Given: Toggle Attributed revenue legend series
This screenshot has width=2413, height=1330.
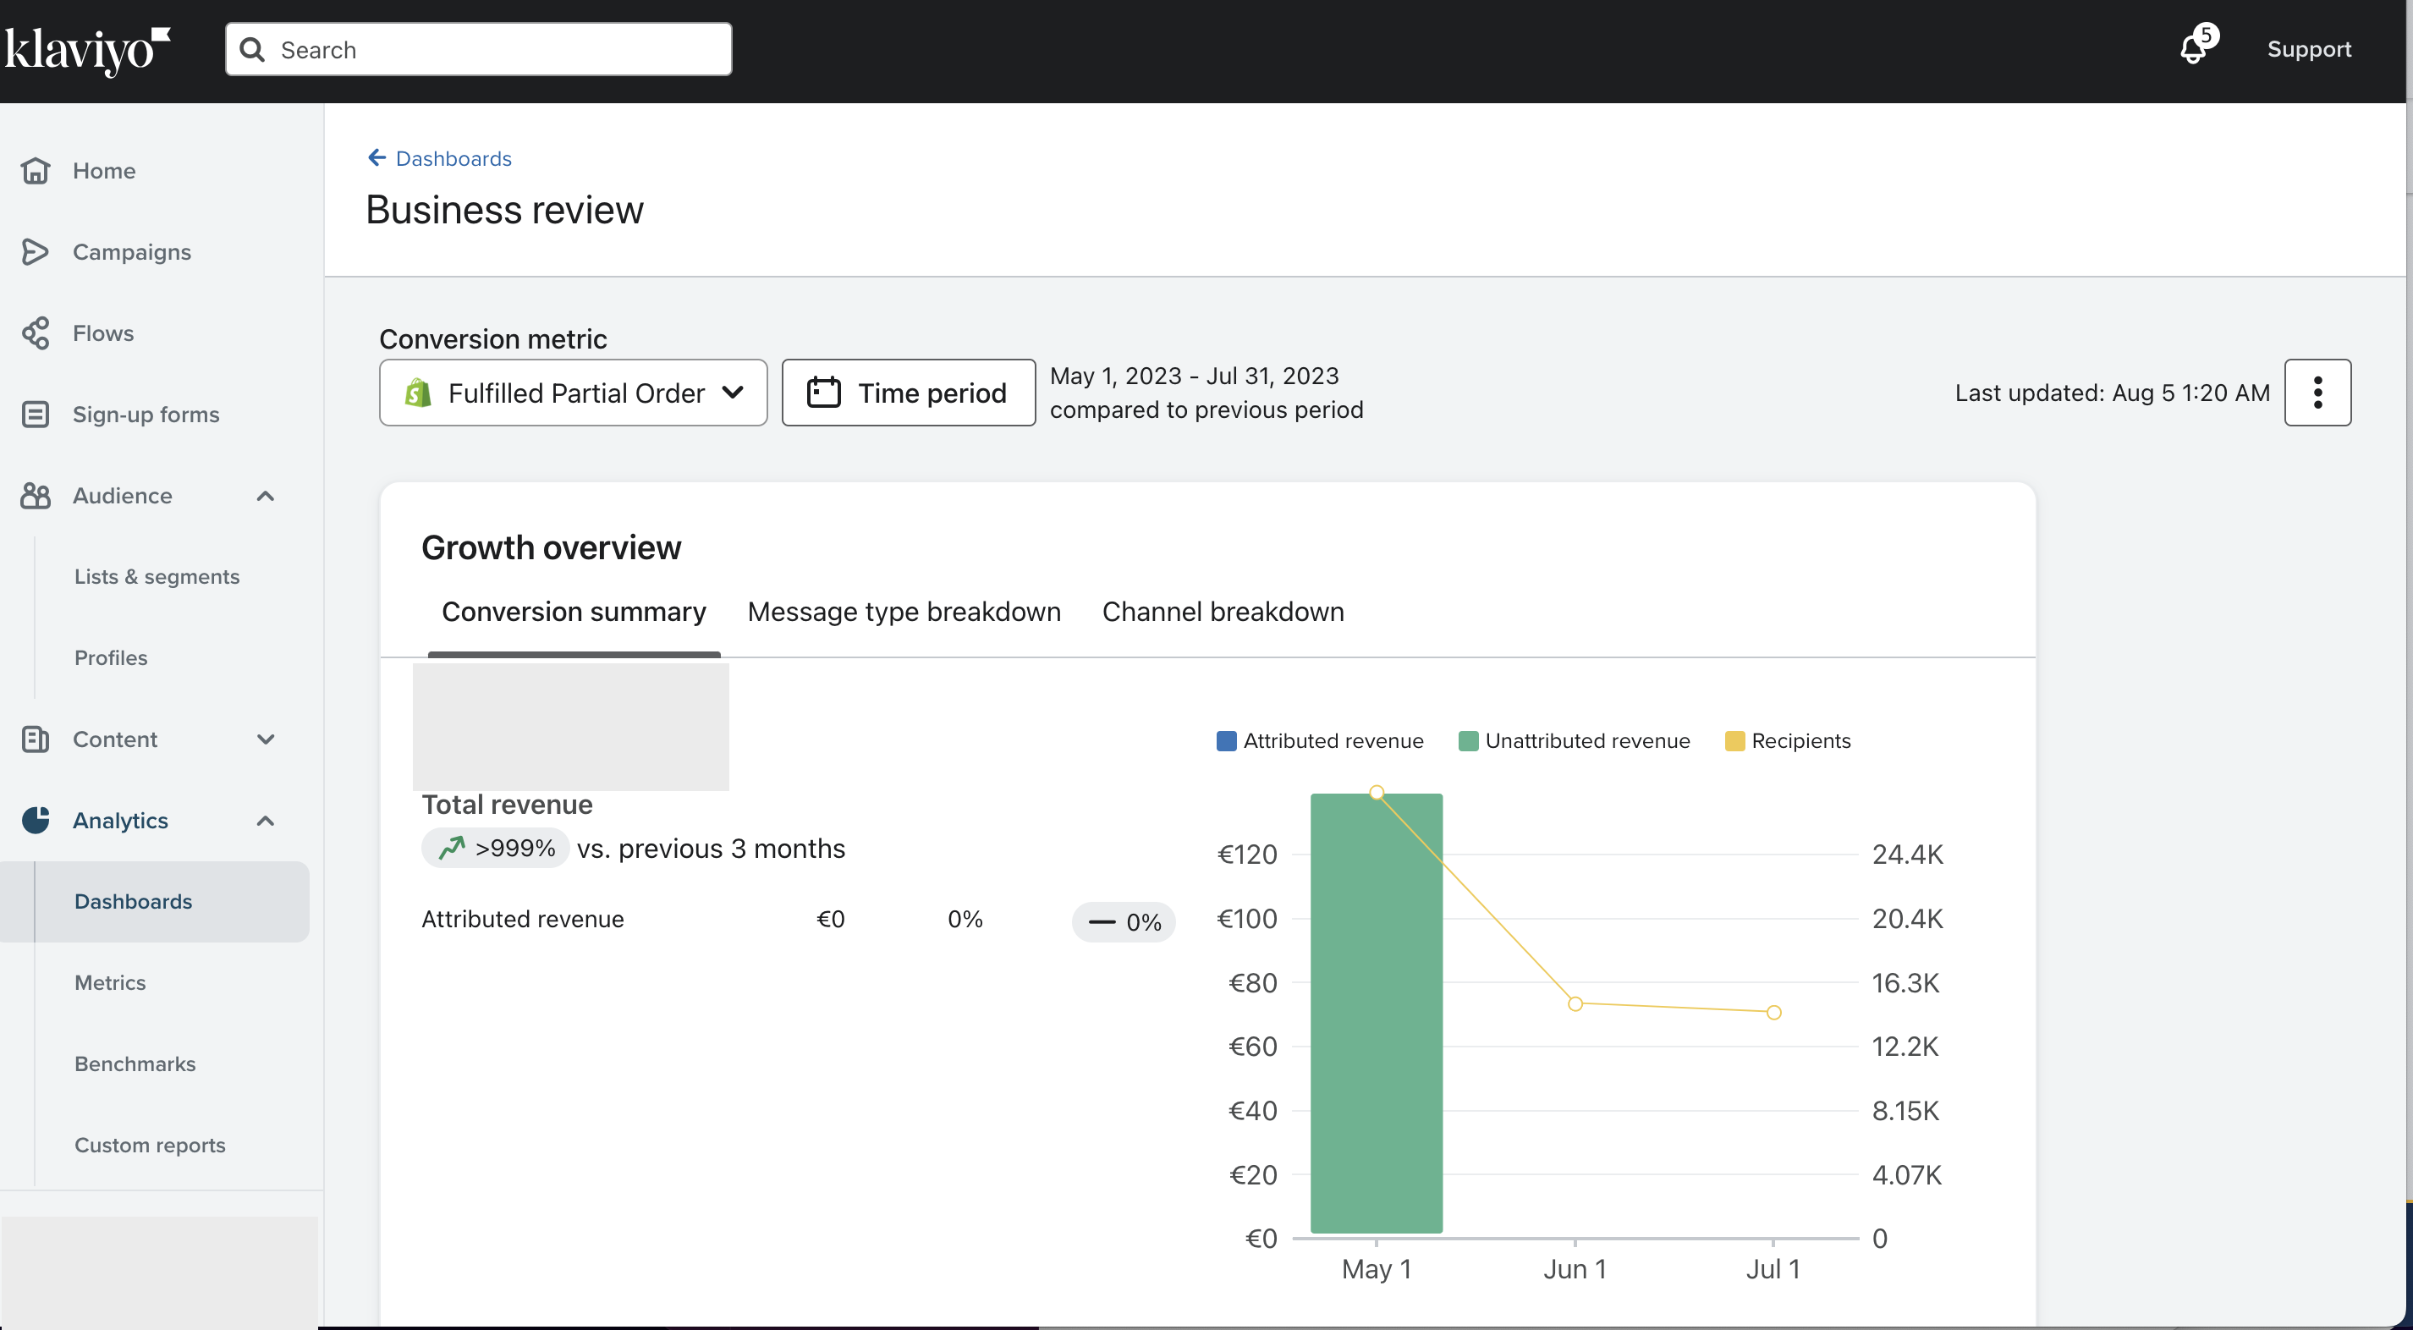Looking at the screenshot, I should (x=1319, y=741).
